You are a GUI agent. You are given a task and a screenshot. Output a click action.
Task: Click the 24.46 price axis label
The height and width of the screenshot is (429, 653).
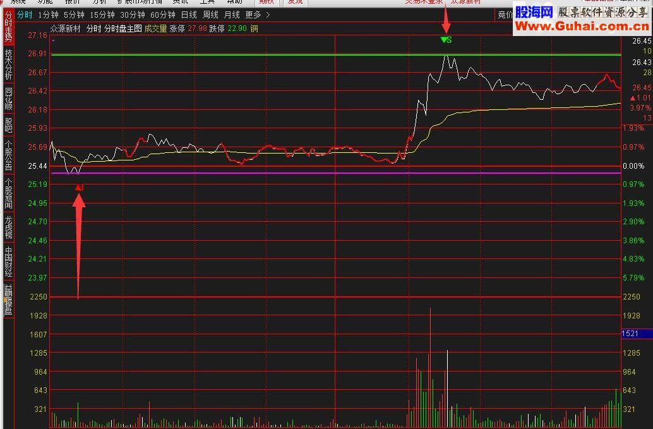pyautogui.click(x=37, y=240)
